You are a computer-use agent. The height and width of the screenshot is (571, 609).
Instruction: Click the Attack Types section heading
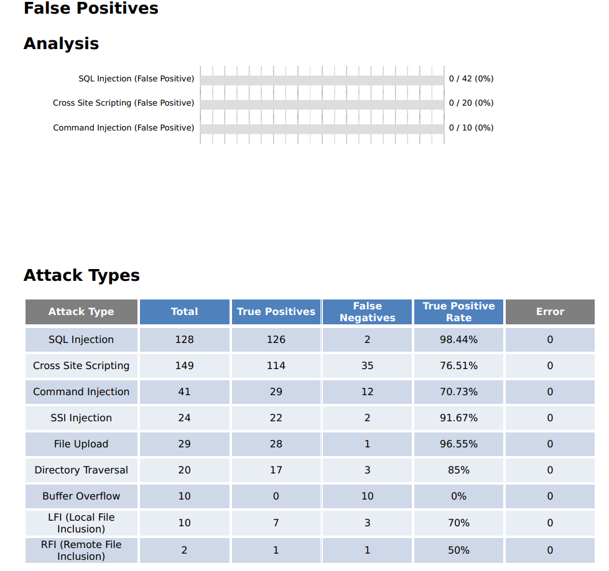pos(81,275)
